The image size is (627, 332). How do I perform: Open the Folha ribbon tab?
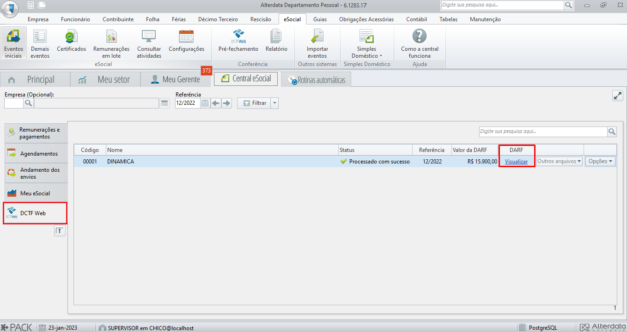click(x=152, y=19)
